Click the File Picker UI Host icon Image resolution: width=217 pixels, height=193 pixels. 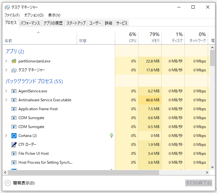pyautogui.click(x=14, y=154)
